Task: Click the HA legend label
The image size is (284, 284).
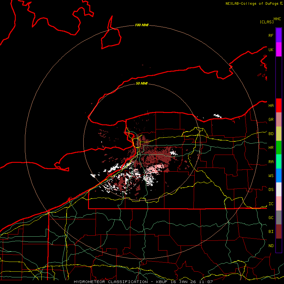Action: point(271,106)
